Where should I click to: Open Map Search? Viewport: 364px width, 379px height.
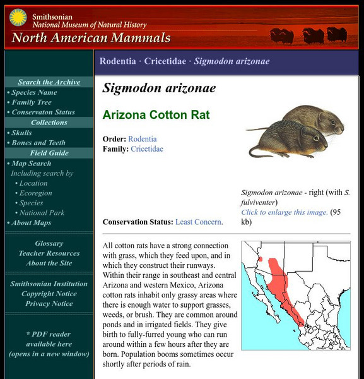pyautogui.click(x=32, y=164)
